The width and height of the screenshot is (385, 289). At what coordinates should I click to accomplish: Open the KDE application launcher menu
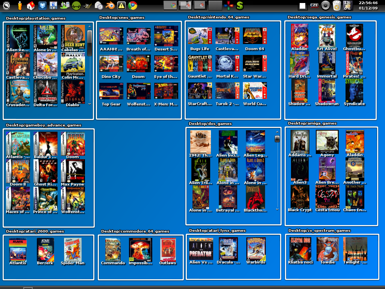pyautogui.click(x=6, y=5)
